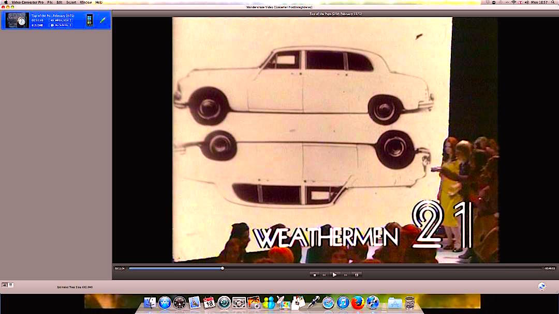
Task: Click the clock showing Mon 18:57
Action: [x=539, y=2]
